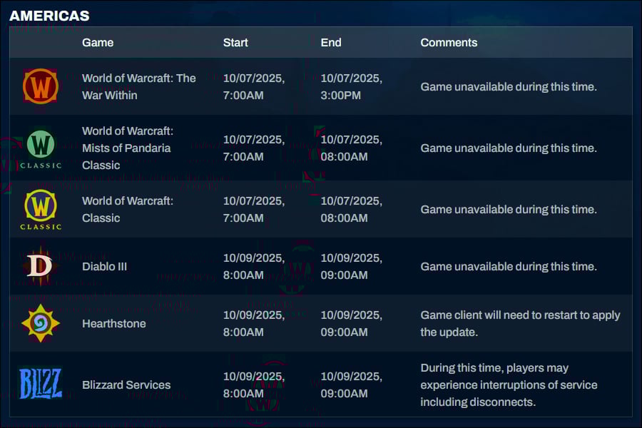Viewport: 642px width, 428px height.
Task: Click War Within end time 3:00PM
Action: click(x=341, y=95)
